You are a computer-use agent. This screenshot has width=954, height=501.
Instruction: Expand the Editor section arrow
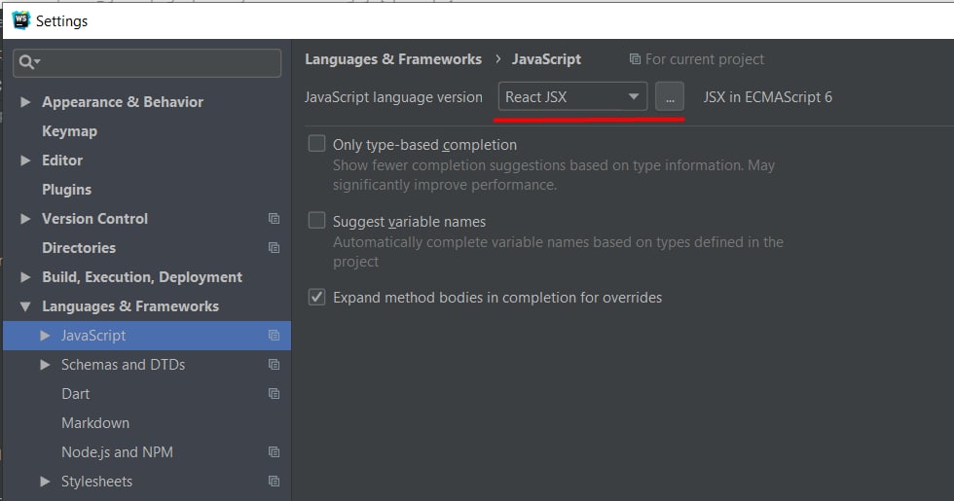(25, 160)
